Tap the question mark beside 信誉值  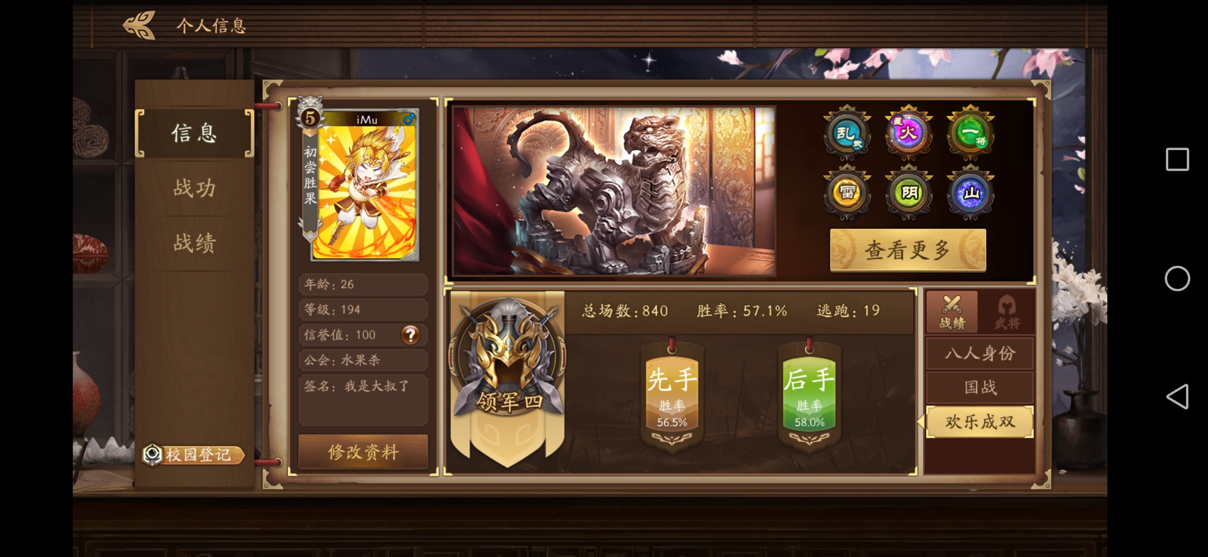click(410, 335)
